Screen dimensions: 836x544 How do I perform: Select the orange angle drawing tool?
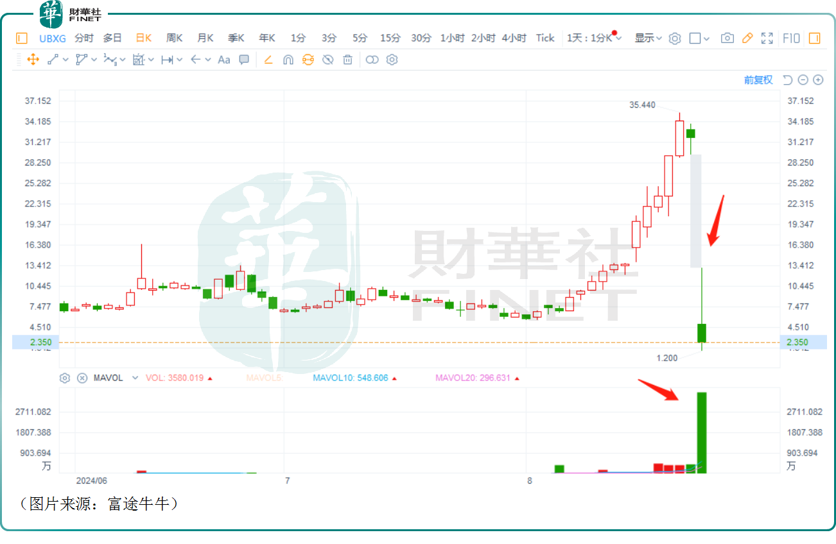pyautogui.click(x=268, y=60)
